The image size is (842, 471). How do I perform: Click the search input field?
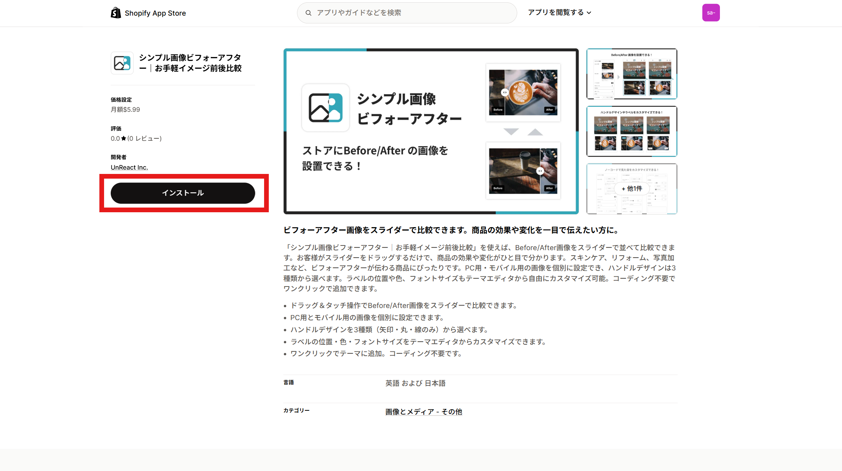pyautogui.click(x=407, y=13)
